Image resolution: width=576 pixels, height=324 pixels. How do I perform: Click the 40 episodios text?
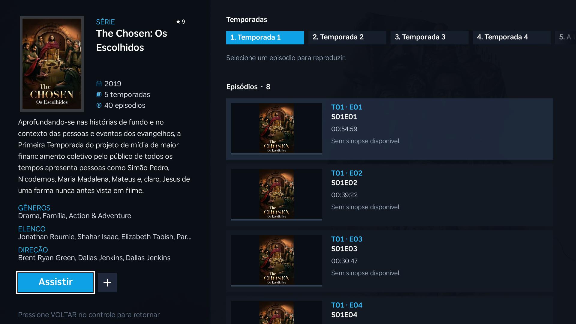(125, 105)
